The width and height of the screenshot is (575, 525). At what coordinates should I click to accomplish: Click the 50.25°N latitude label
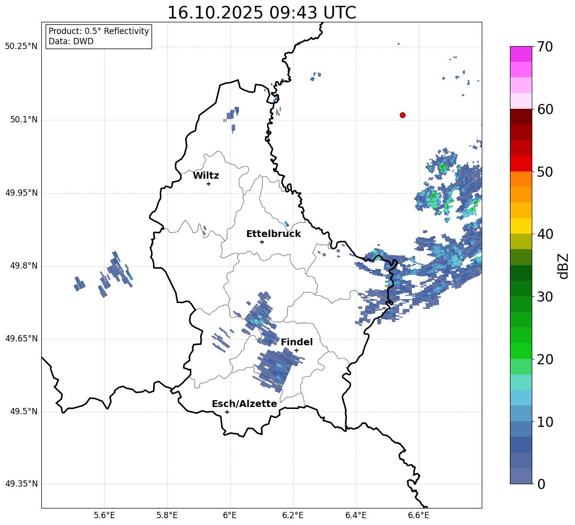coord(21,47)
